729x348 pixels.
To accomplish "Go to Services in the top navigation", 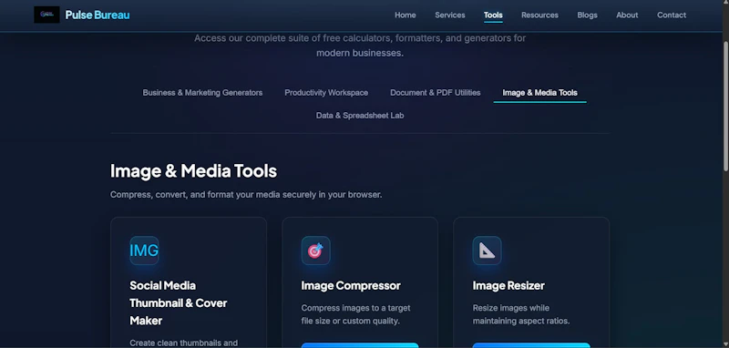I will (449, 15).
